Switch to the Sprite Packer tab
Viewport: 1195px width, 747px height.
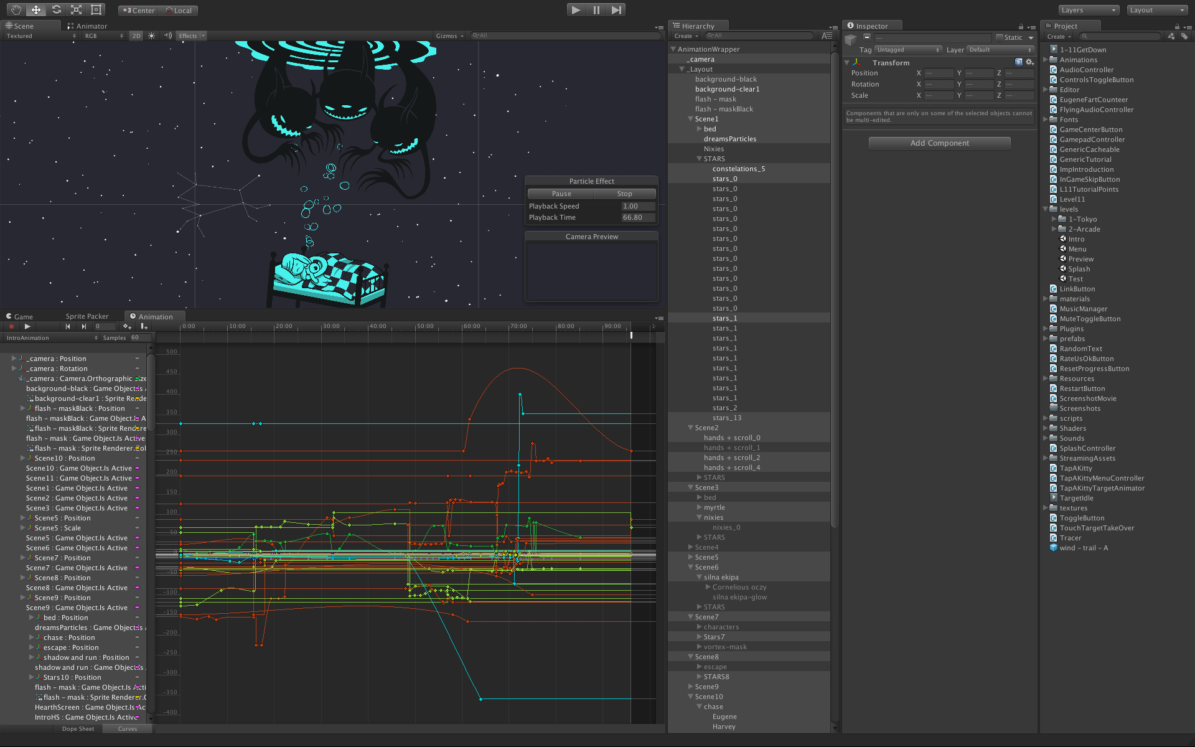(x=87, y=316)
